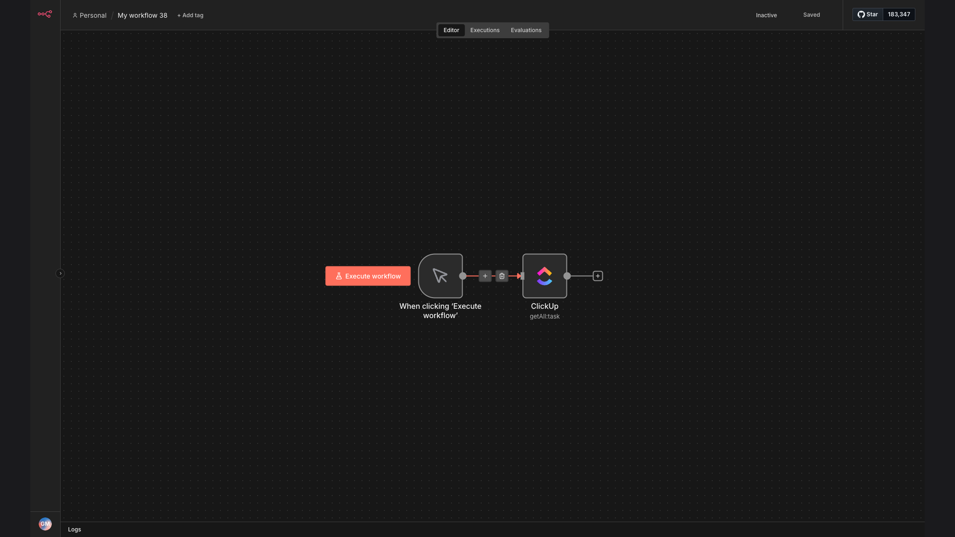The width and height of the screenshot is (955, 537).
Task: Click the trigger node's output handle
Action: pos(463,276)
